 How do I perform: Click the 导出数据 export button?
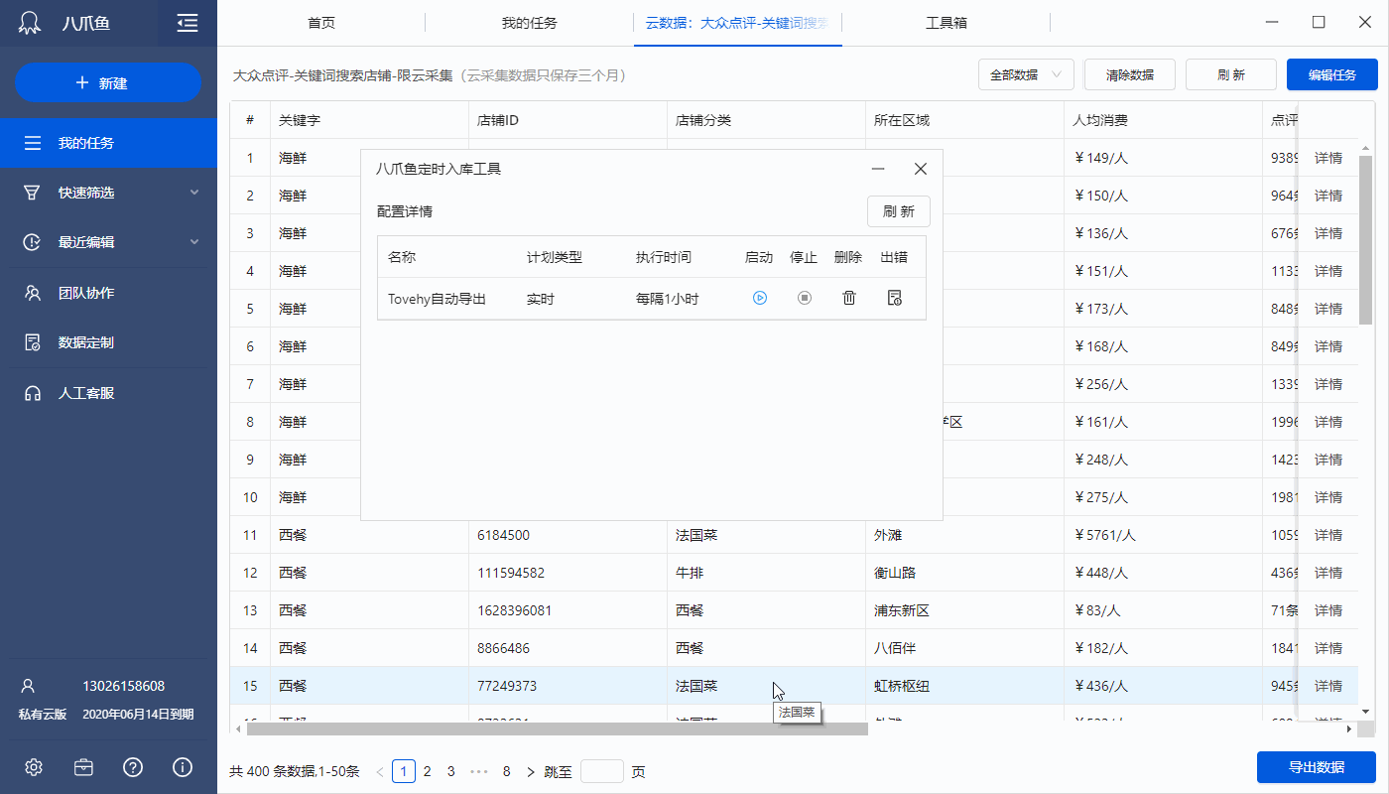(1317, 767)
